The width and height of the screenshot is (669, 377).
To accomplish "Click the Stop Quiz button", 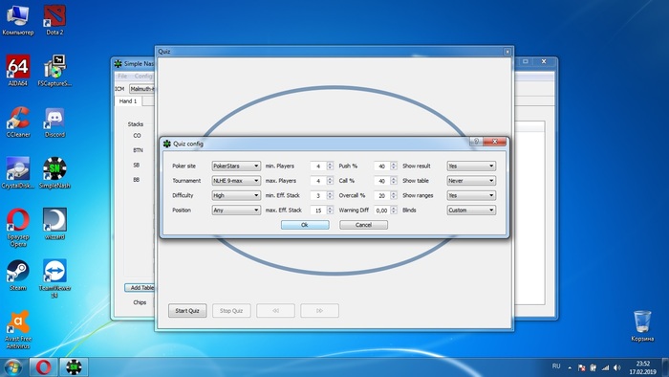I will click(231, 310).
